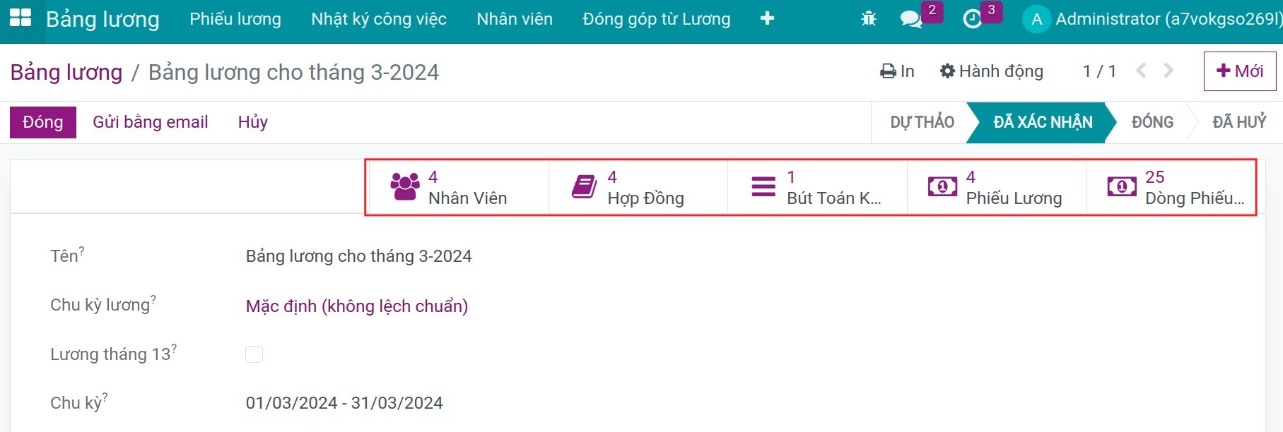
Task: Open the apps menu grid icon
Action: click(x=23, y=19)
